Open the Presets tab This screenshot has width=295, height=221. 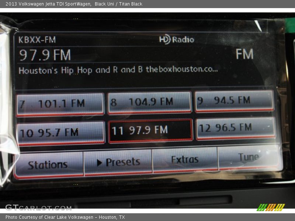(118, 162)
